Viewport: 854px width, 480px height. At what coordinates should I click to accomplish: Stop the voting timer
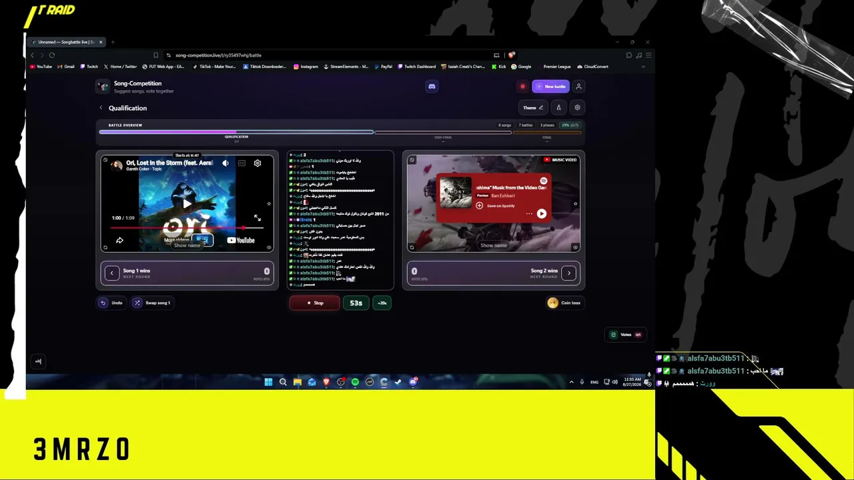click(315, 303)
